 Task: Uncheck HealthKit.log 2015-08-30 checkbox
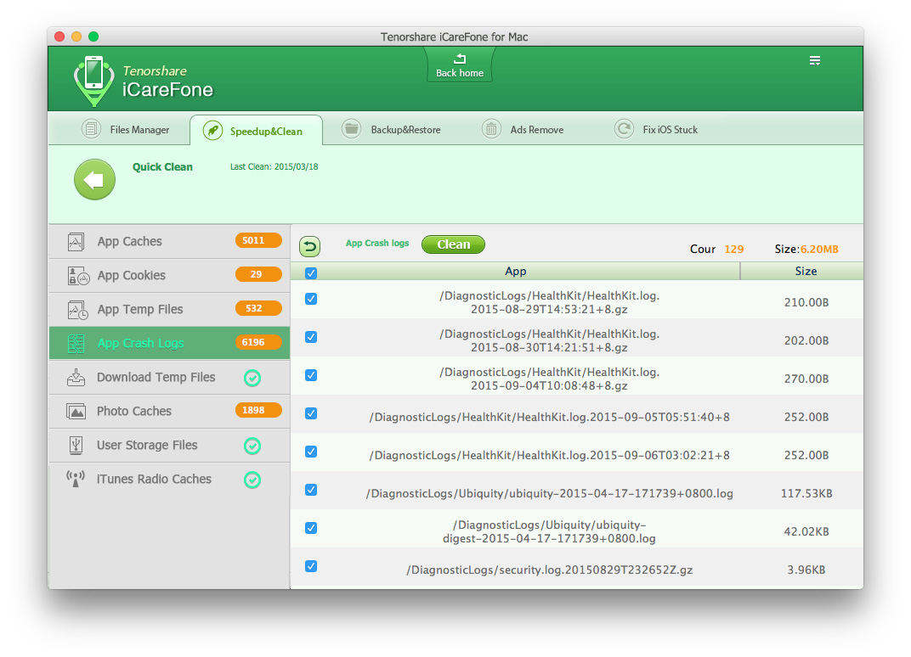point(311,337)
